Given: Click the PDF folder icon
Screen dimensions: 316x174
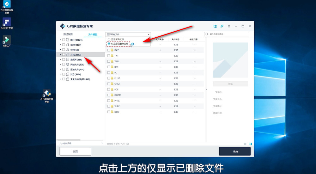Looking at the screenshot, I should point(112,90).
